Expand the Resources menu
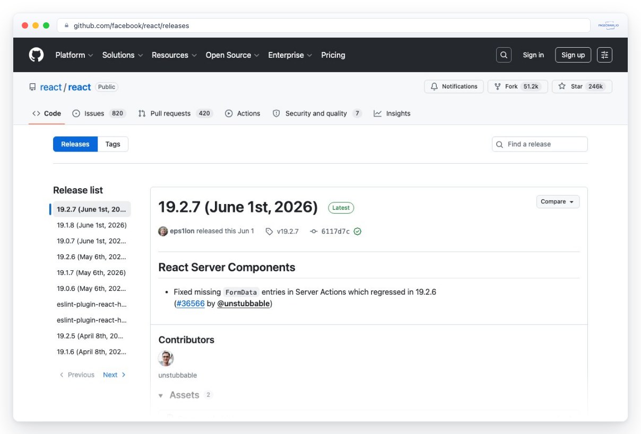 pyautogui.click(x=174, y=55)
